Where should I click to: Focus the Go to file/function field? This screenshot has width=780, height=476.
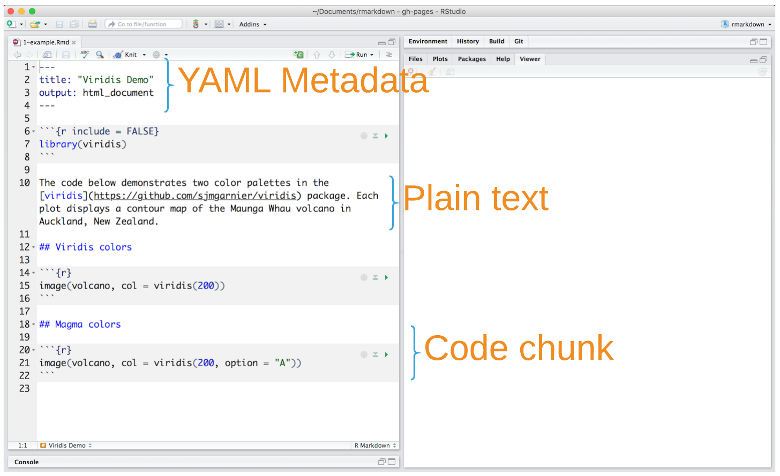point(144,24)
